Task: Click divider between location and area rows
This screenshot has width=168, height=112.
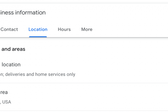Action: (x=84, y=83)
